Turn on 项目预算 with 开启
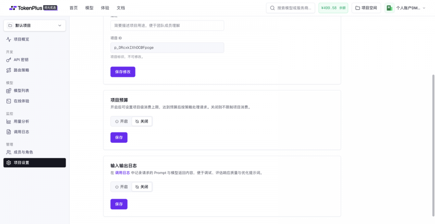The height and width of the screenshot is (224, 435). tap(121, 121)
